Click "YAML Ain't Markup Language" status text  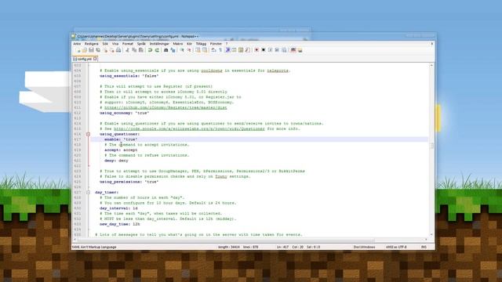tap(94, 248)
